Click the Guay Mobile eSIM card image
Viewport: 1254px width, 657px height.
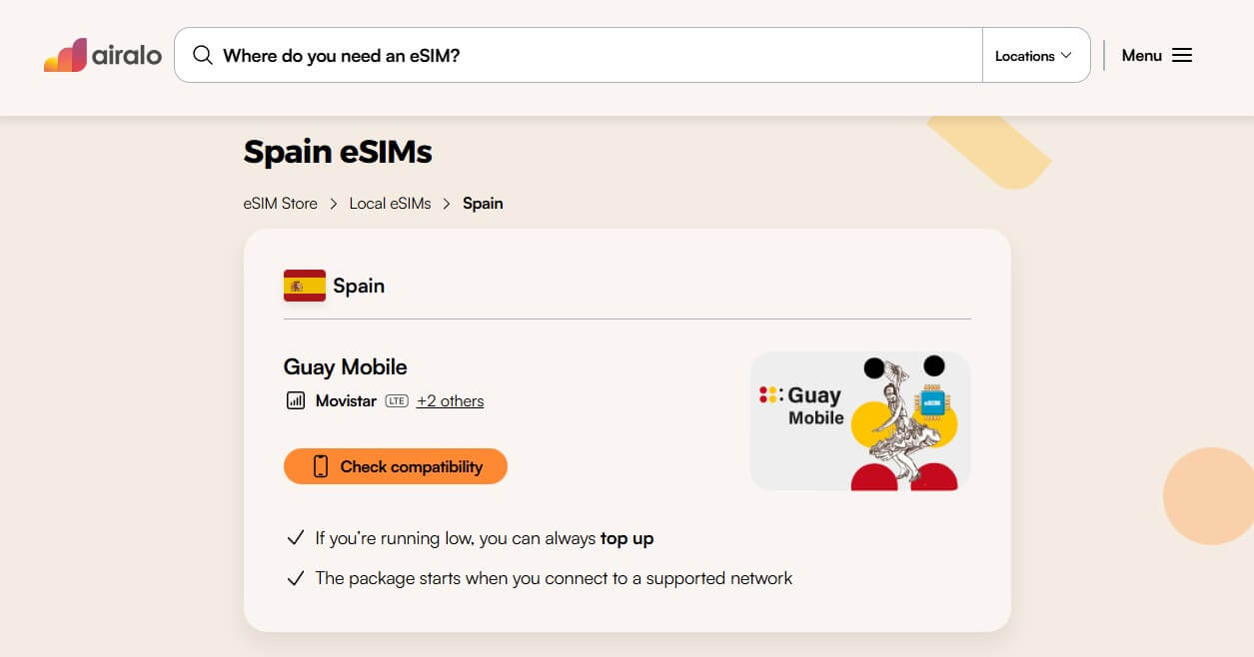(x=860, y=420)
